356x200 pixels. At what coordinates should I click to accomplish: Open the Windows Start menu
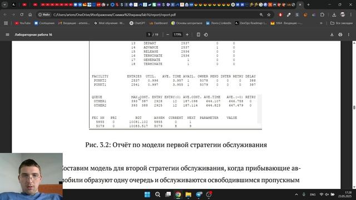147,194
